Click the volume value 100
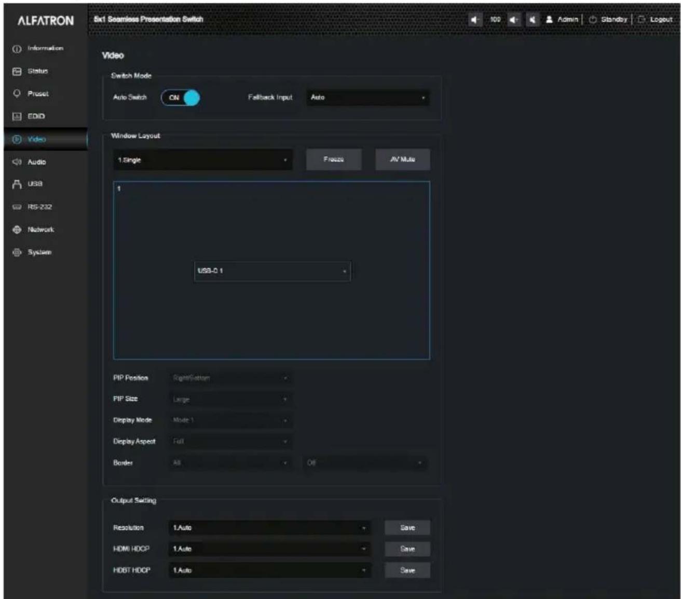Screen dimensions: 681x599 tap(495, 20)
